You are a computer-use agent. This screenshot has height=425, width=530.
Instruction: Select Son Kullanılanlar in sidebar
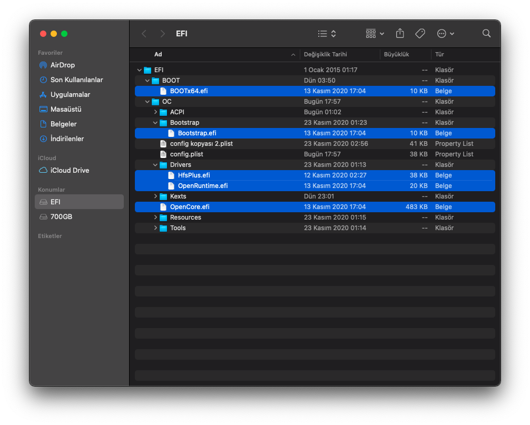coord(76,80)
